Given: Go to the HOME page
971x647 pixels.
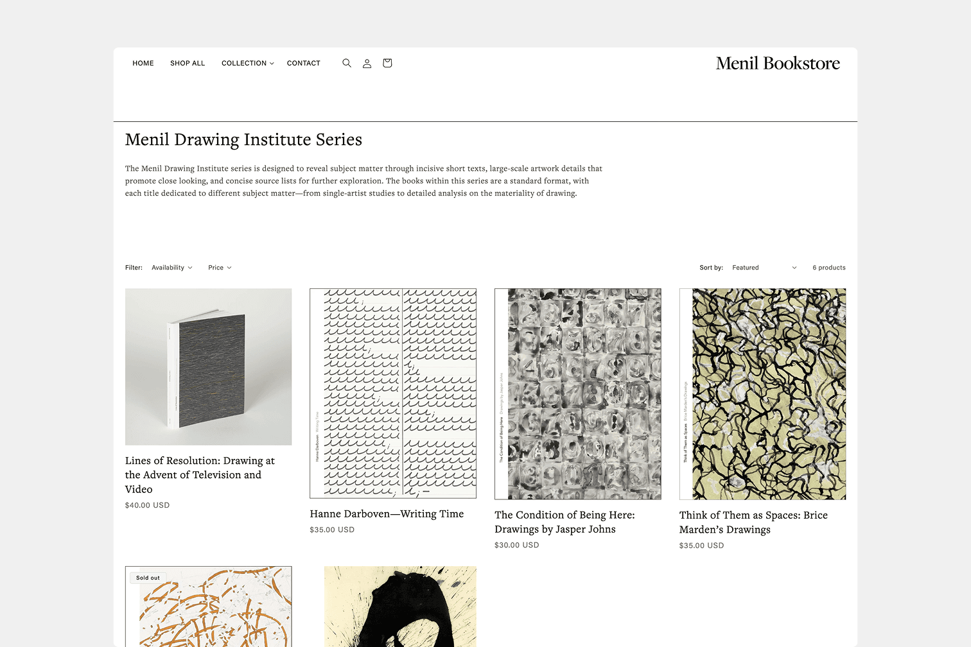Looking at the screenshot, I should click(x=143, y=63).
